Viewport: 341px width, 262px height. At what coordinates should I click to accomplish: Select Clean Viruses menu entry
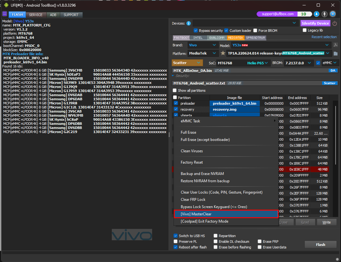pos(226,151)
